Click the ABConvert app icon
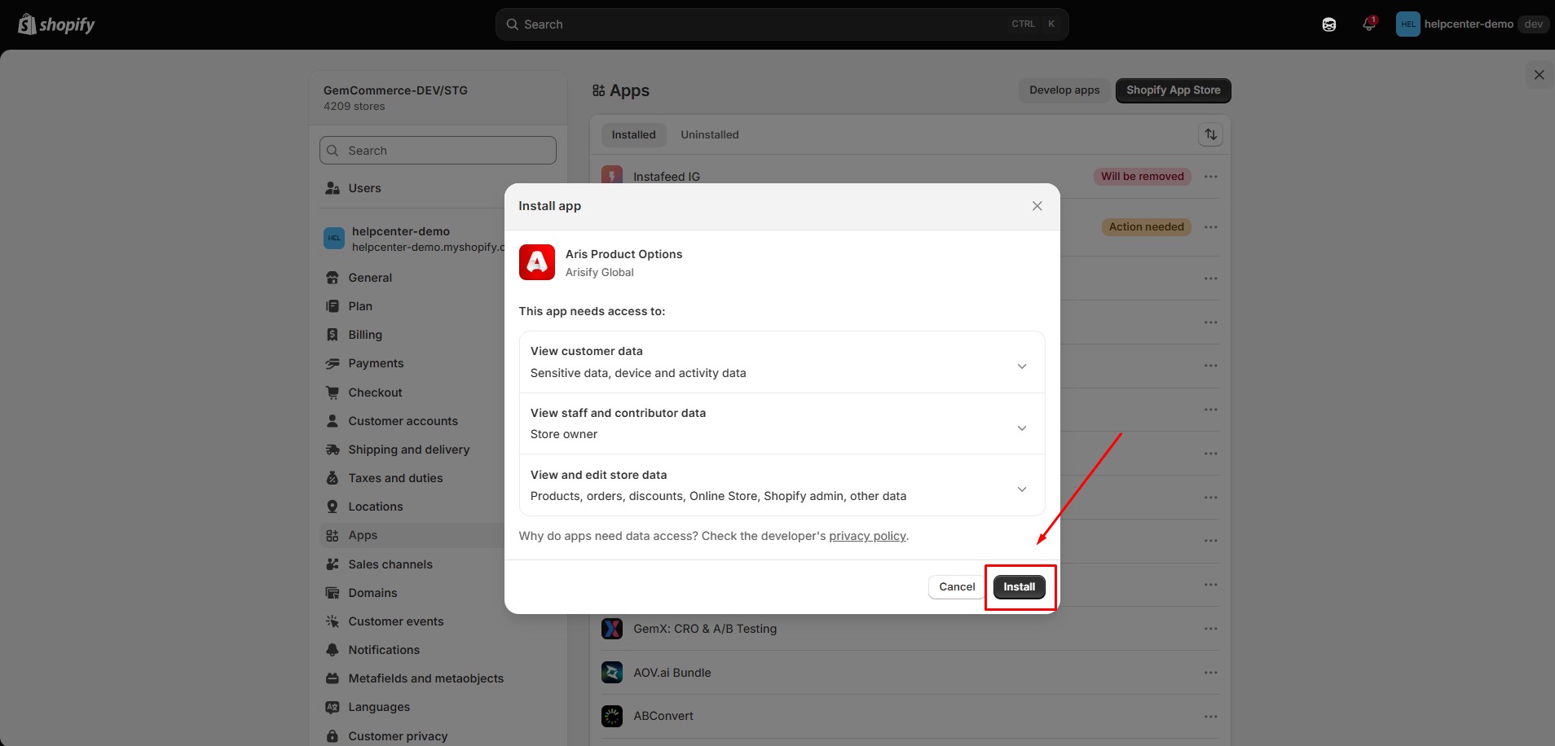The image size is (1555, 746). [612, 716]
